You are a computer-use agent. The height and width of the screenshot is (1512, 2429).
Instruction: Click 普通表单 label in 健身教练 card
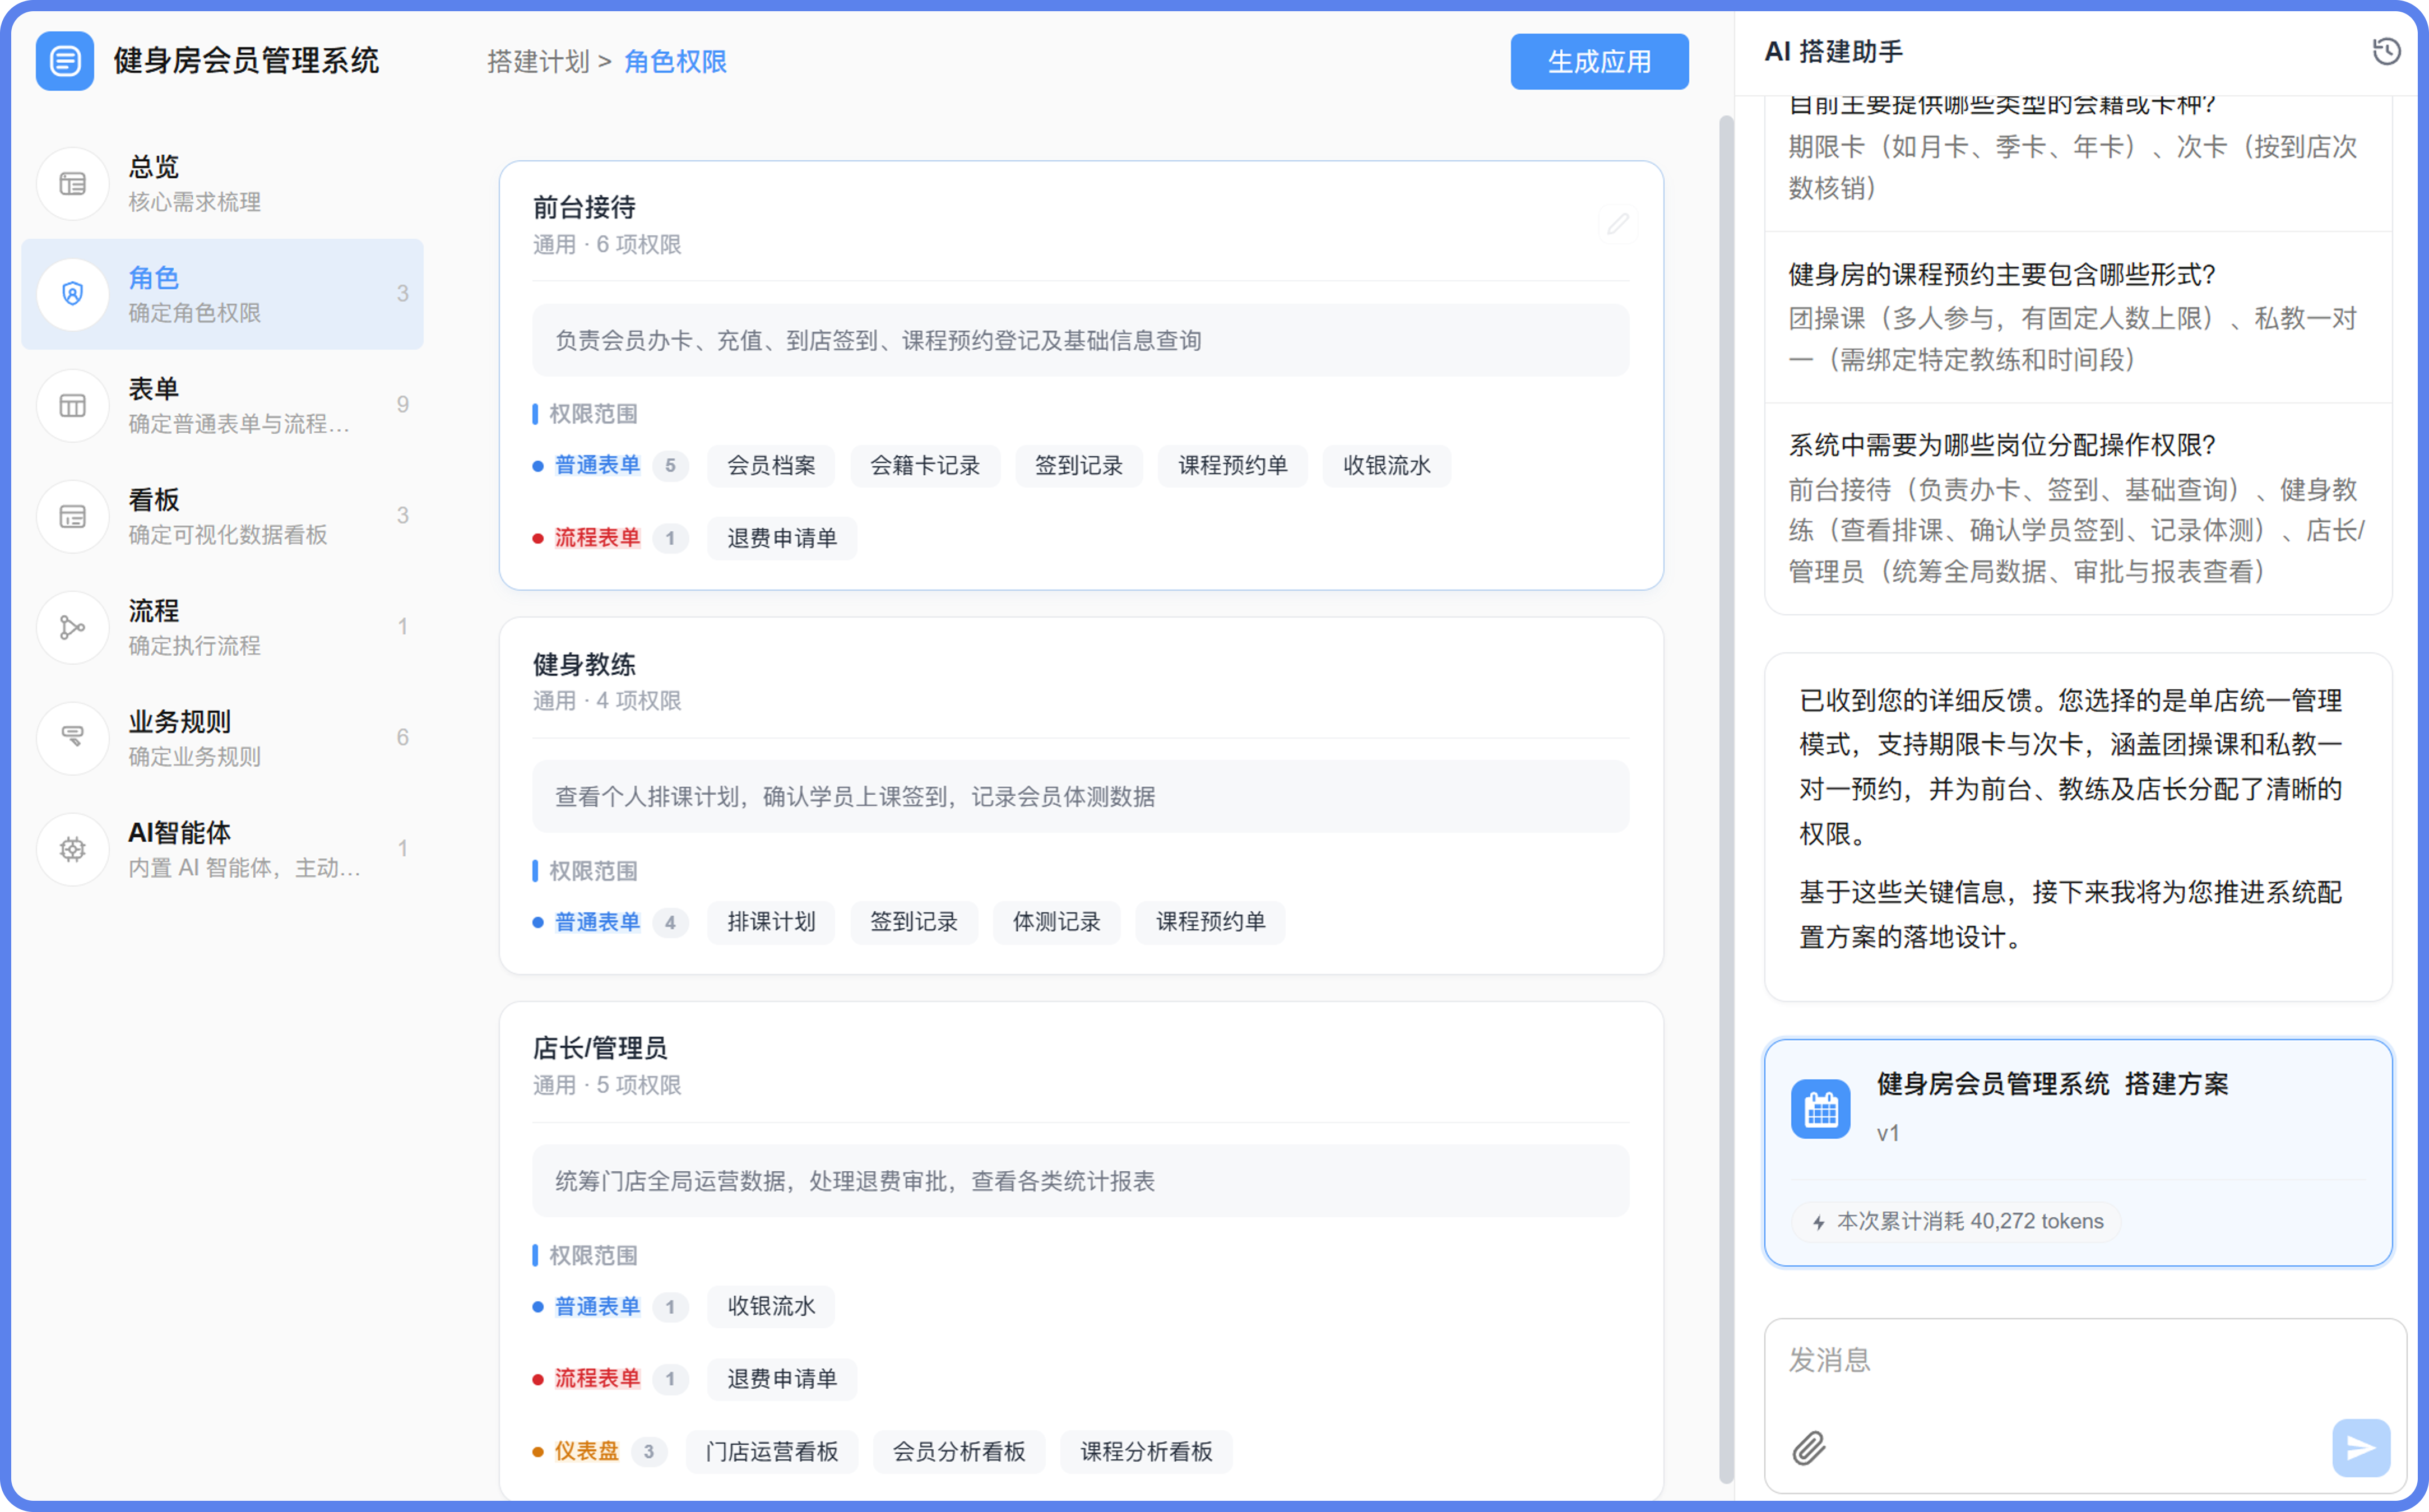pyautogui.click(x=597, y=922)
